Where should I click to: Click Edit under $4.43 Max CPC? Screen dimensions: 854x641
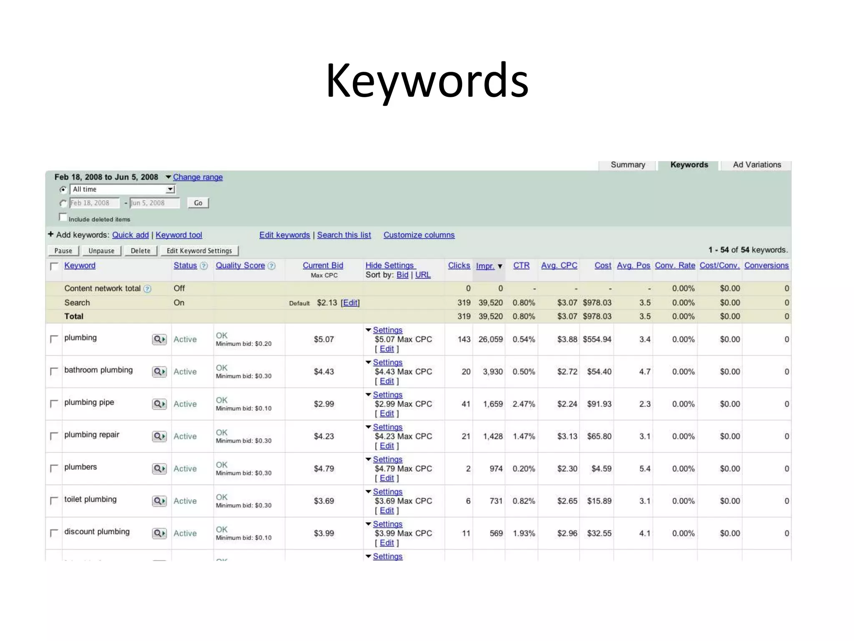[387, 381]
